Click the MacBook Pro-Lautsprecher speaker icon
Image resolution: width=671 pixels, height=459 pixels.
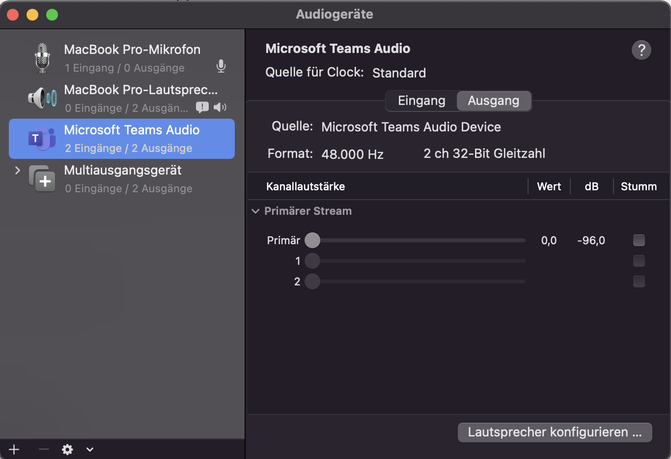point(42,98)
